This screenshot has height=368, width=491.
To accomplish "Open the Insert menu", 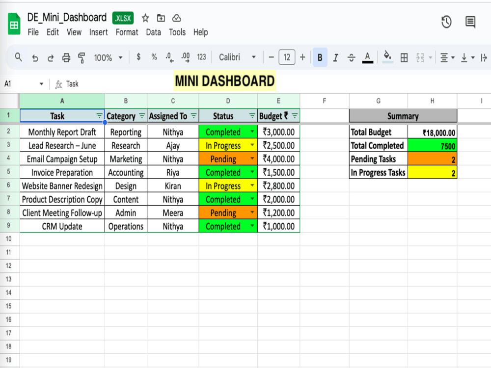I will tap(98, 32).
